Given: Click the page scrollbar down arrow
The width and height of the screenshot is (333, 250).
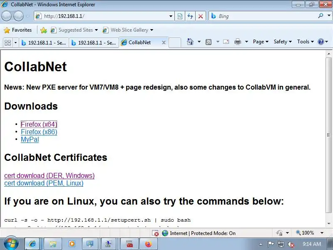Looking at the screenshot, I should pyautogui.click(x=329, y=224).
